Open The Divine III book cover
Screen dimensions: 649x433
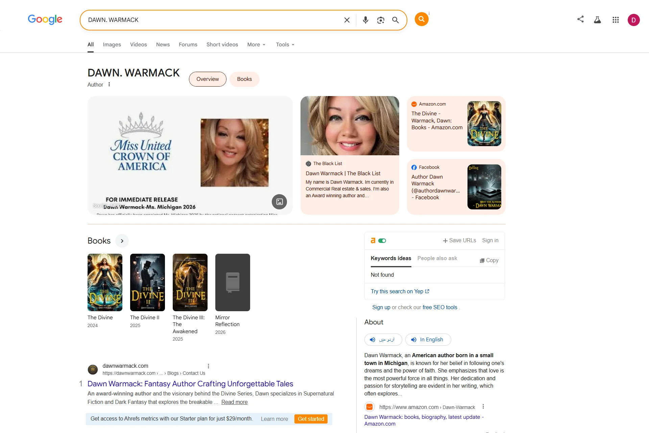(190, 282)
